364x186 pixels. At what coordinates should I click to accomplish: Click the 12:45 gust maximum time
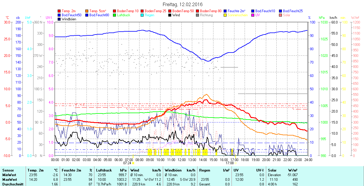pos(171,180)
